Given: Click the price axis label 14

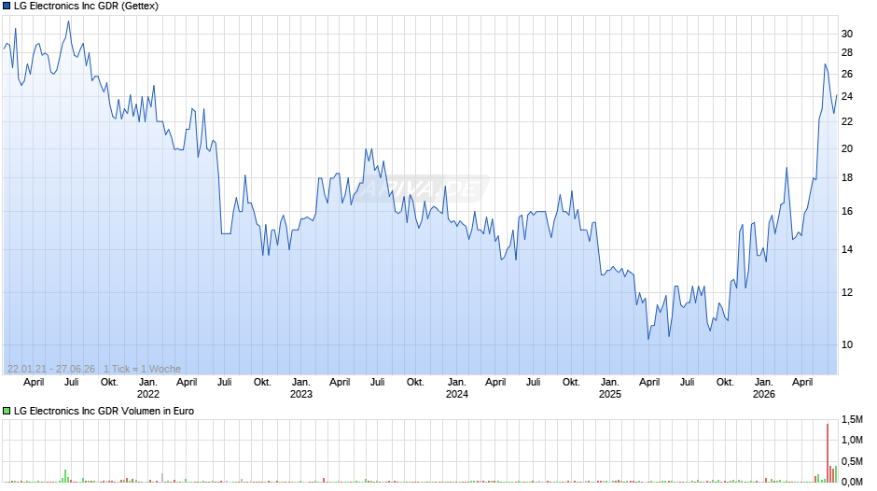Looking at the screenshot, I should pos(847,249).
